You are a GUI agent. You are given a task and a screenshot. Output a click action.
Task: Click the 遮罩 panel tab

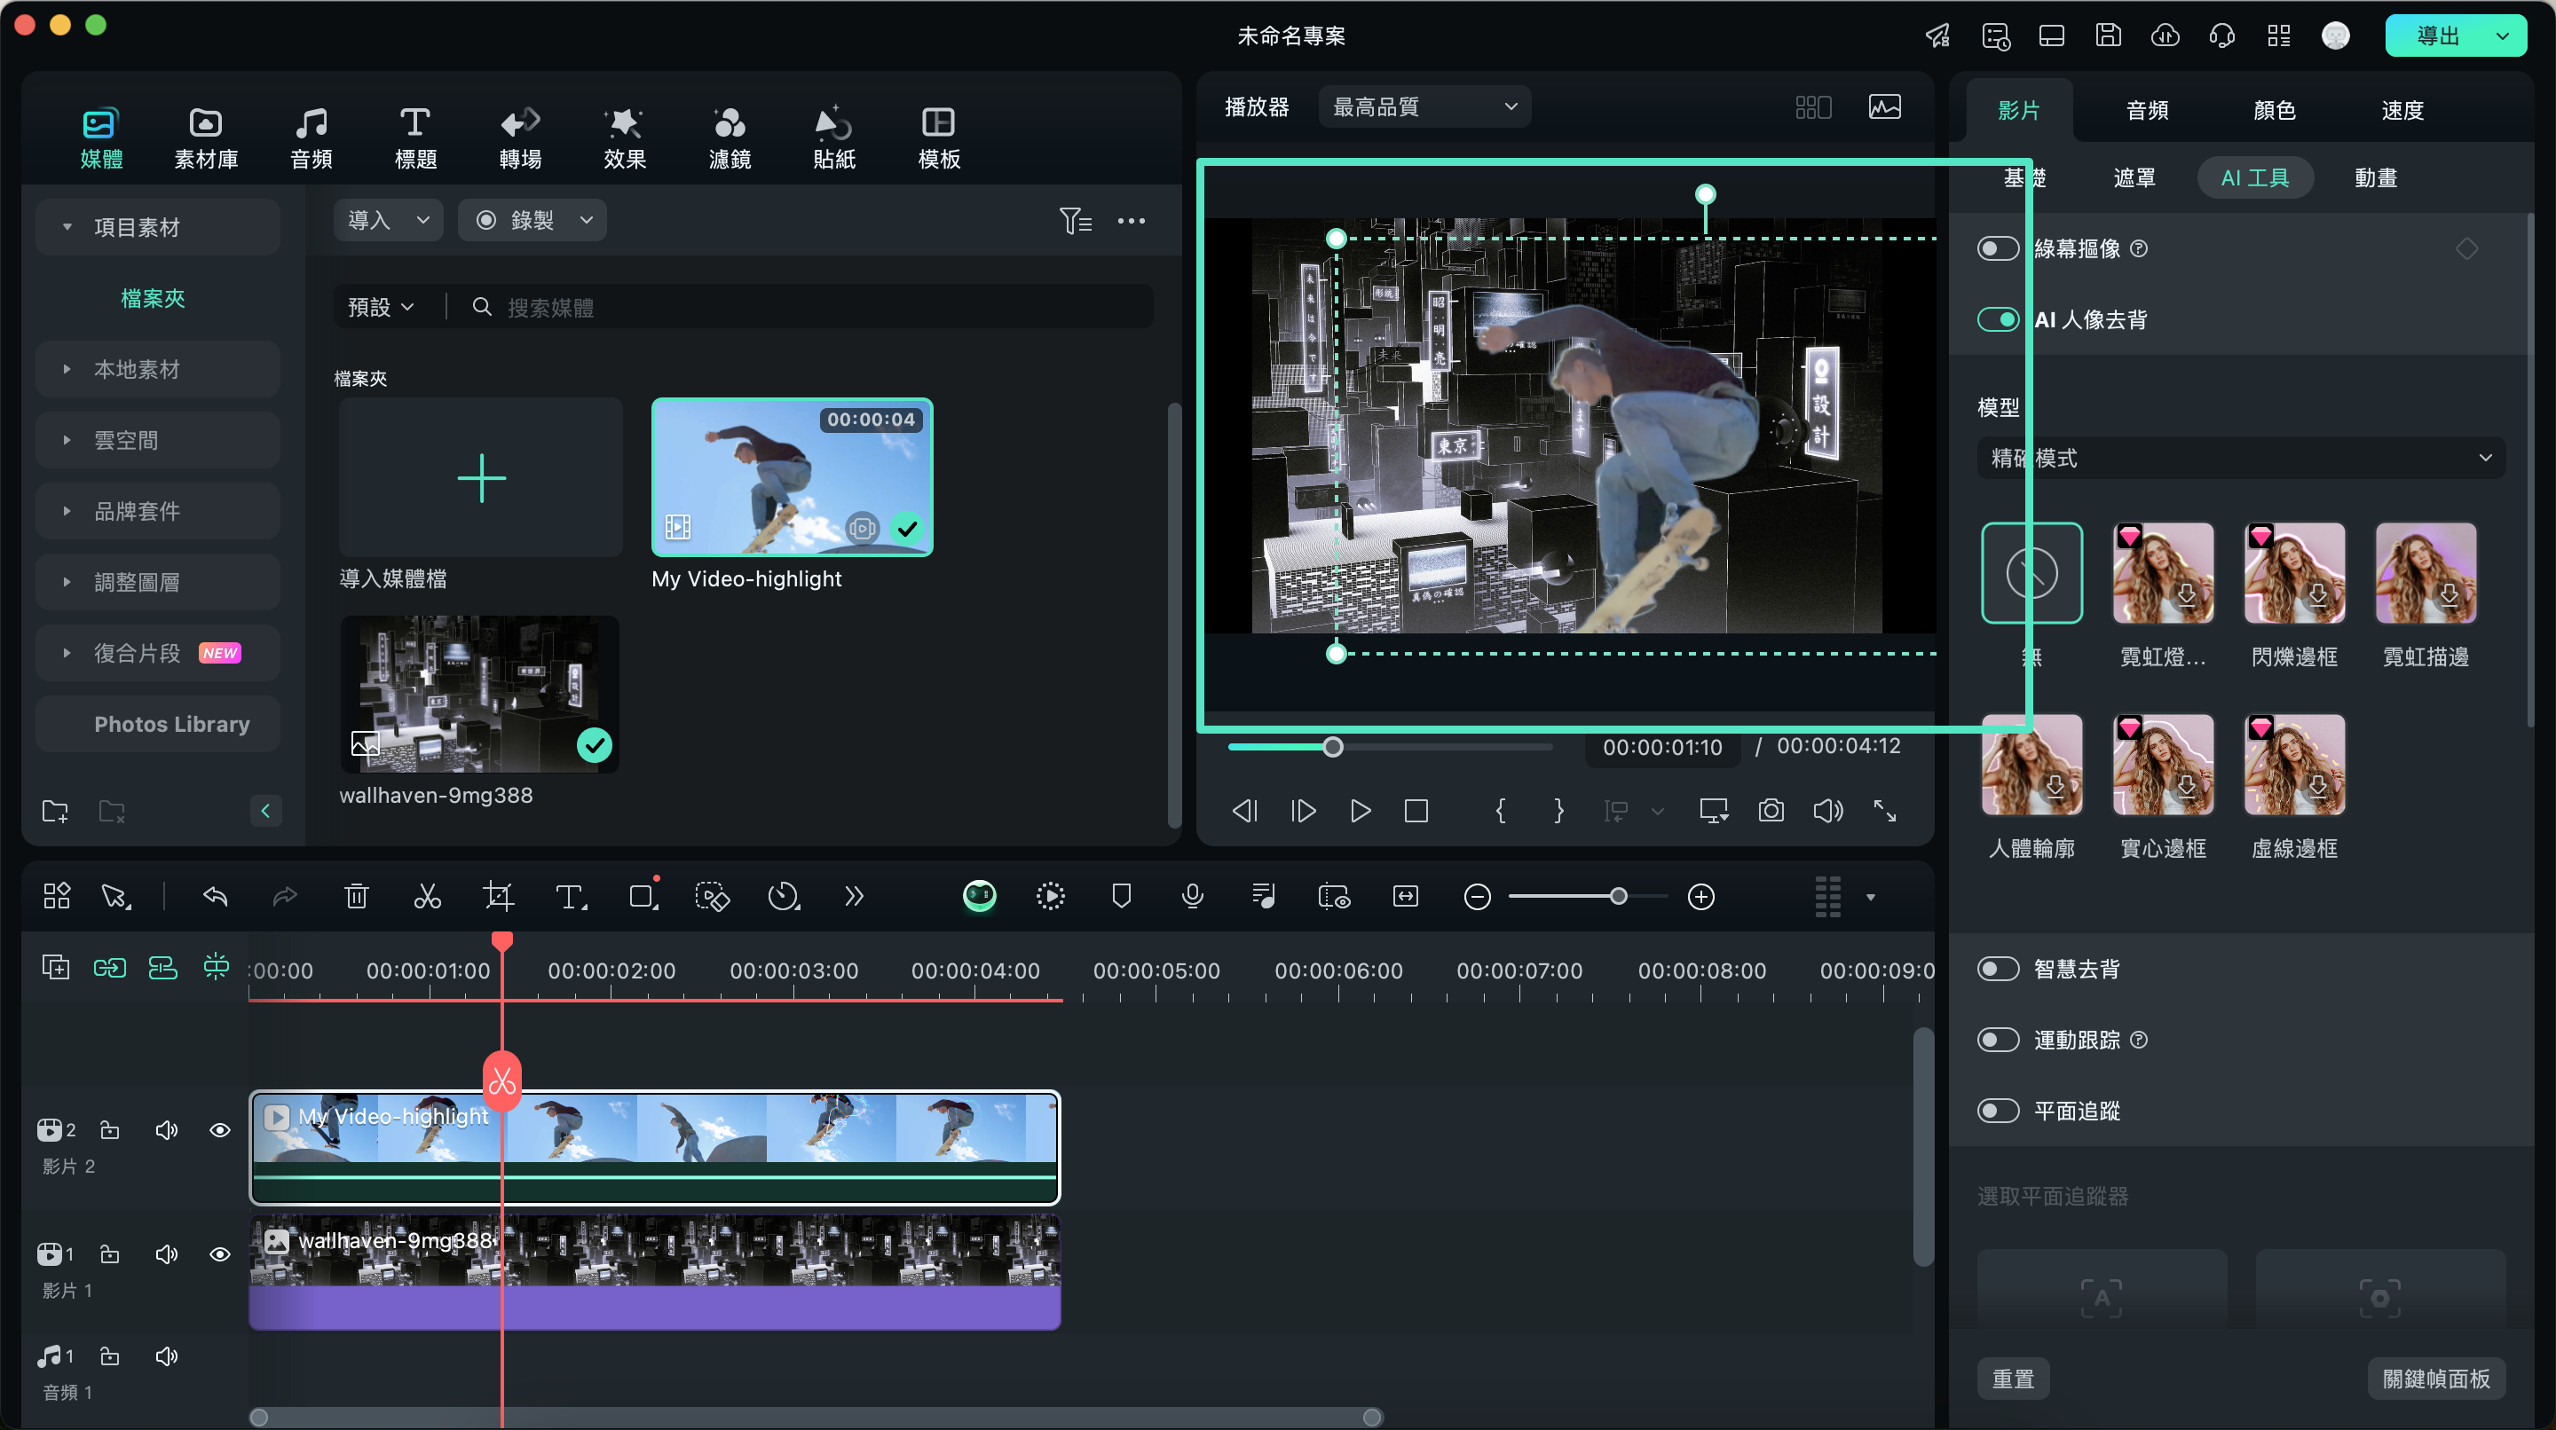(x=2133, y=177)
